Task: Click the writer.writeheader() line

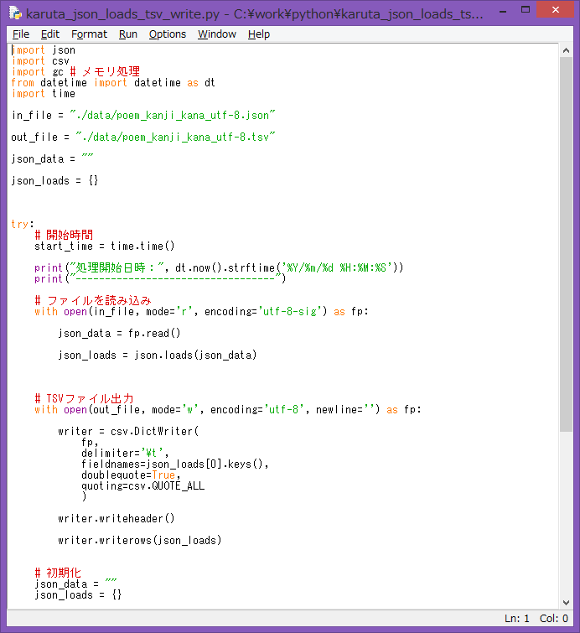Action: 117,519
